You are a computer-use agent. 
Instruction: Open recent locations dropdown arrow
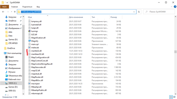pos(12,12)
